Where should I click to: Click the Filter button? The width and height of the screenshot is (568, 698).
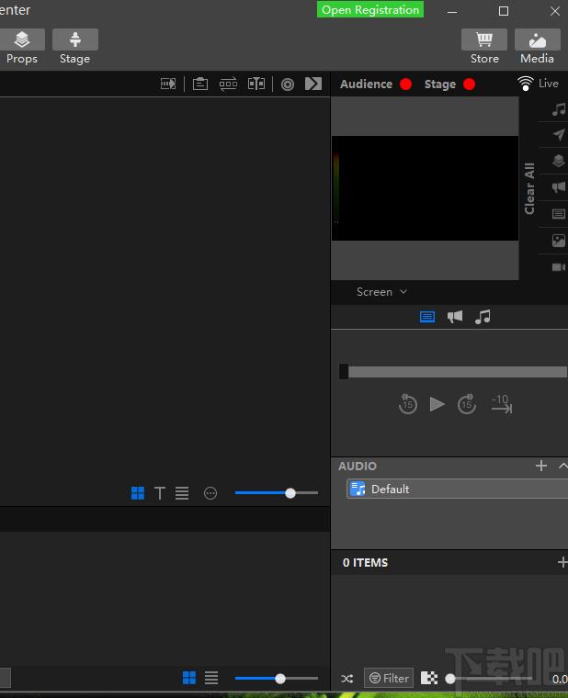tap(389, 678)
